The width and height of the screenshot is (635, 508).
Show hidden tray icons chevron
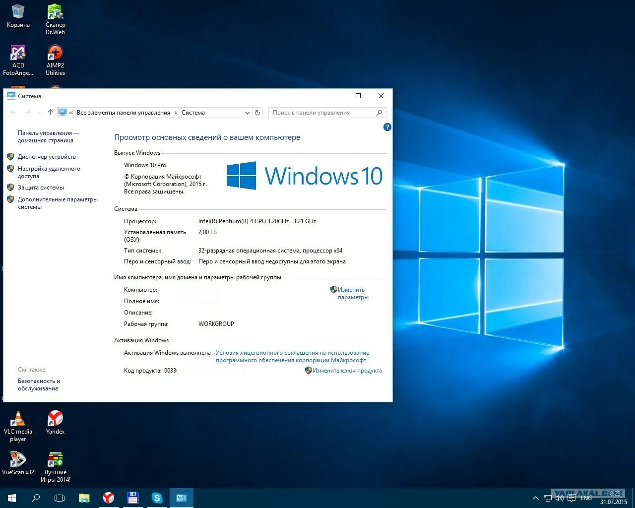tap(535, 498)
